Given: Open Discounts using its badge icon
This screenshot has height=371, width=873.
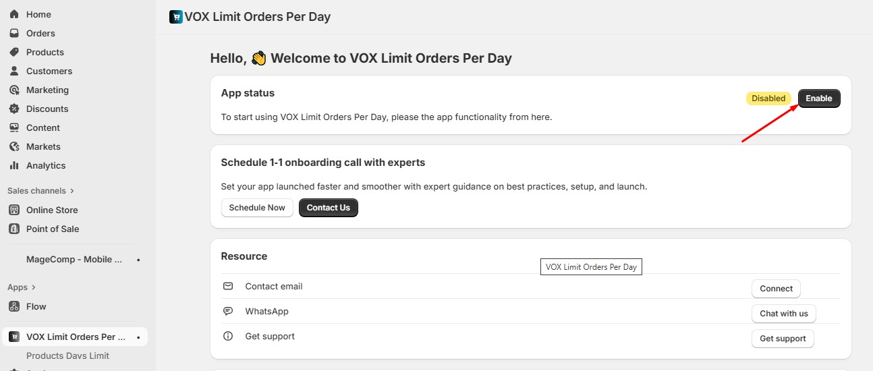Looking at the screenshot, I should coord(14,109).
